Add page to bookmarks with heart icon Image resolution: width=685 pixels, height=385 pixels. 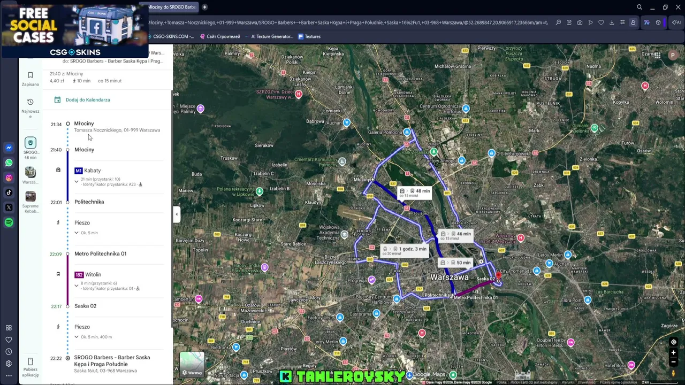coord(601,22)
